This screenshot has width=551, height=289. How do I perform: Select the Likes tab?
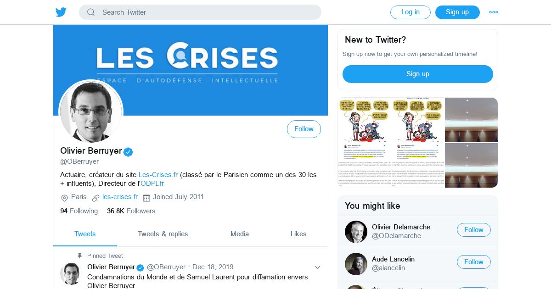point(298,234)
